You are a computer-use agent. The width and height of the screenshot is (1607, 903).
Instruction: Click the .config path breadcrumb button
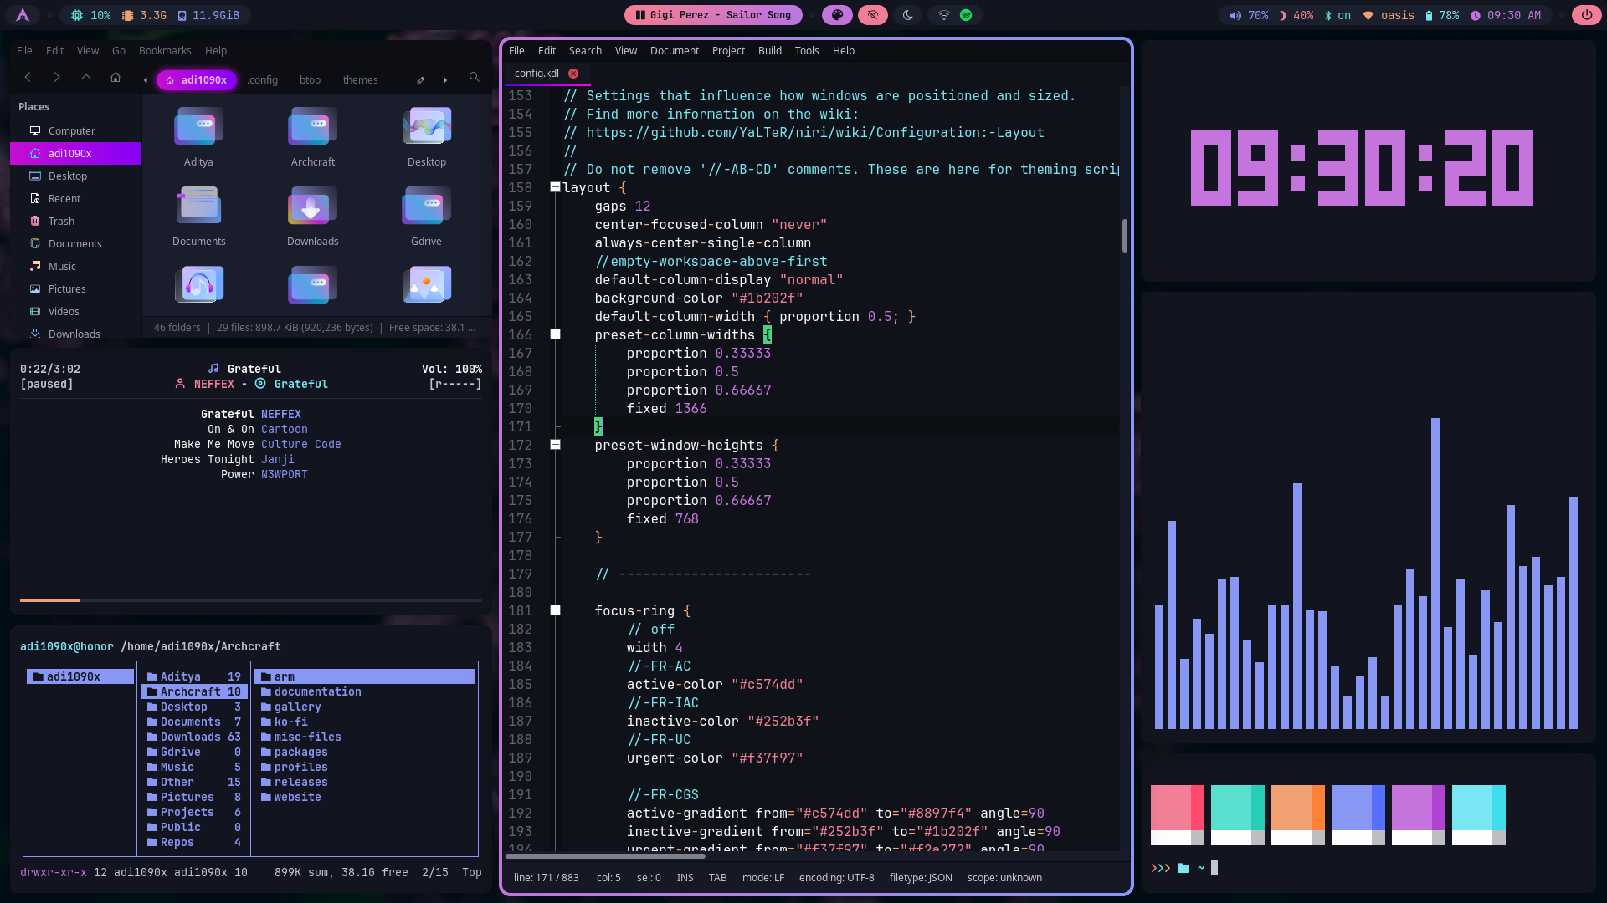263,80
